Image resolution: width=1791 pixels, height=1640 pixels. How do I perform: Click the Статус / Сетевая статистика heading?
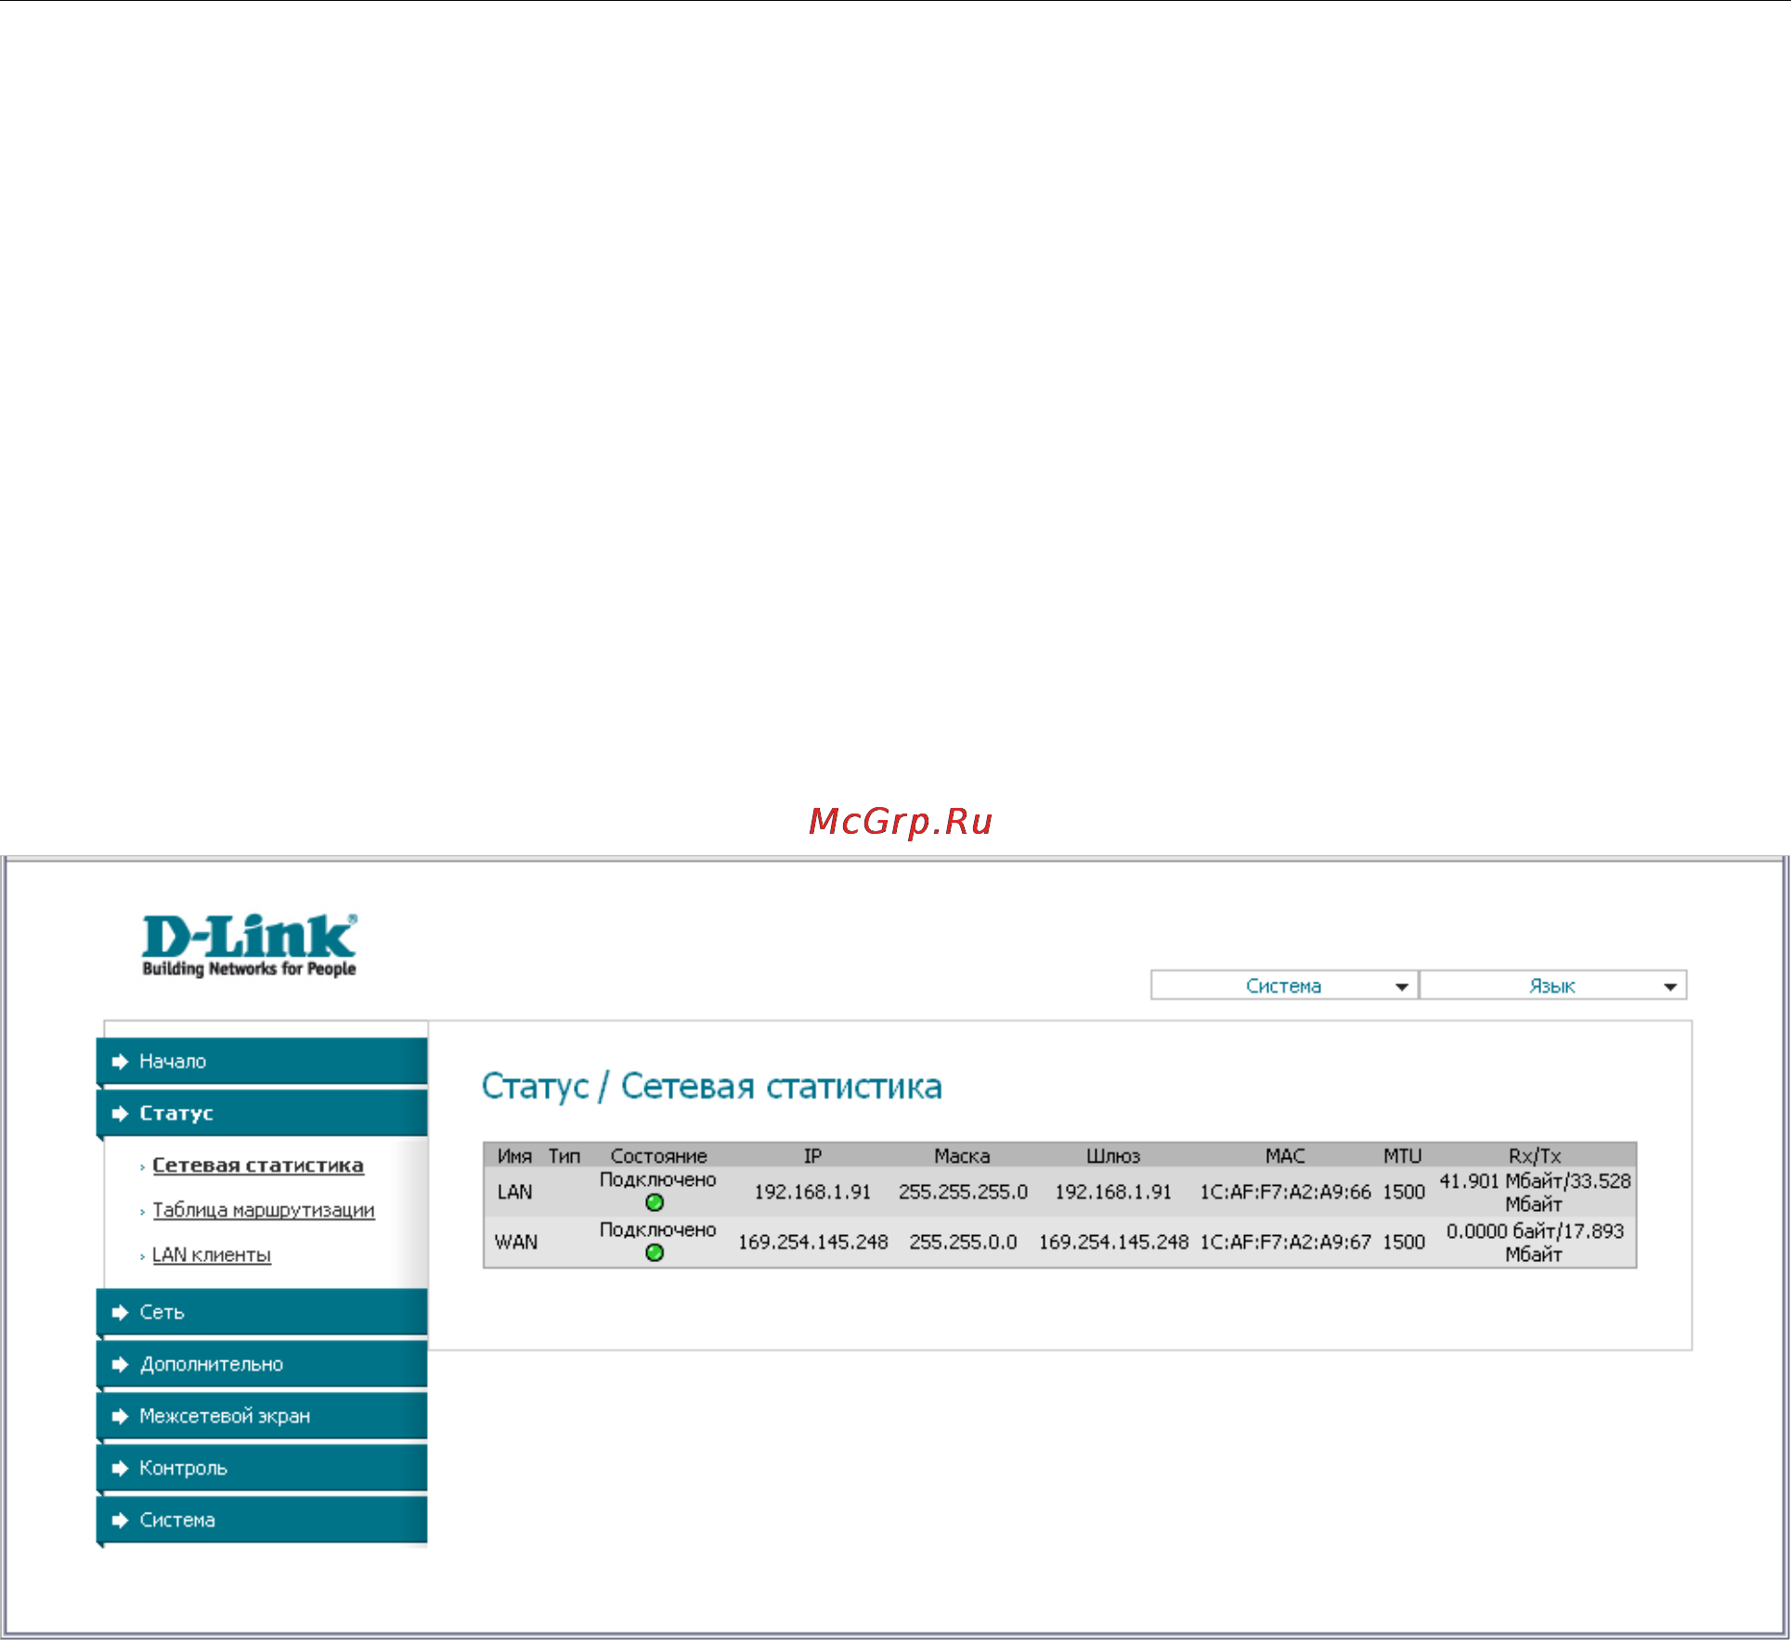[x=711, y=1087]
